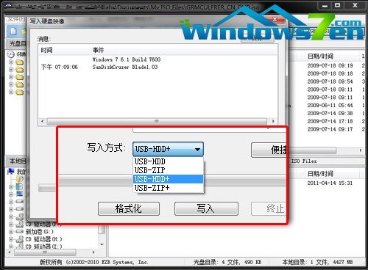Screen dimensions: 368x270
Task: Pick the highlighted USB-HDD+ list entry
Action: pyautogui.click(x=169, y=179)
